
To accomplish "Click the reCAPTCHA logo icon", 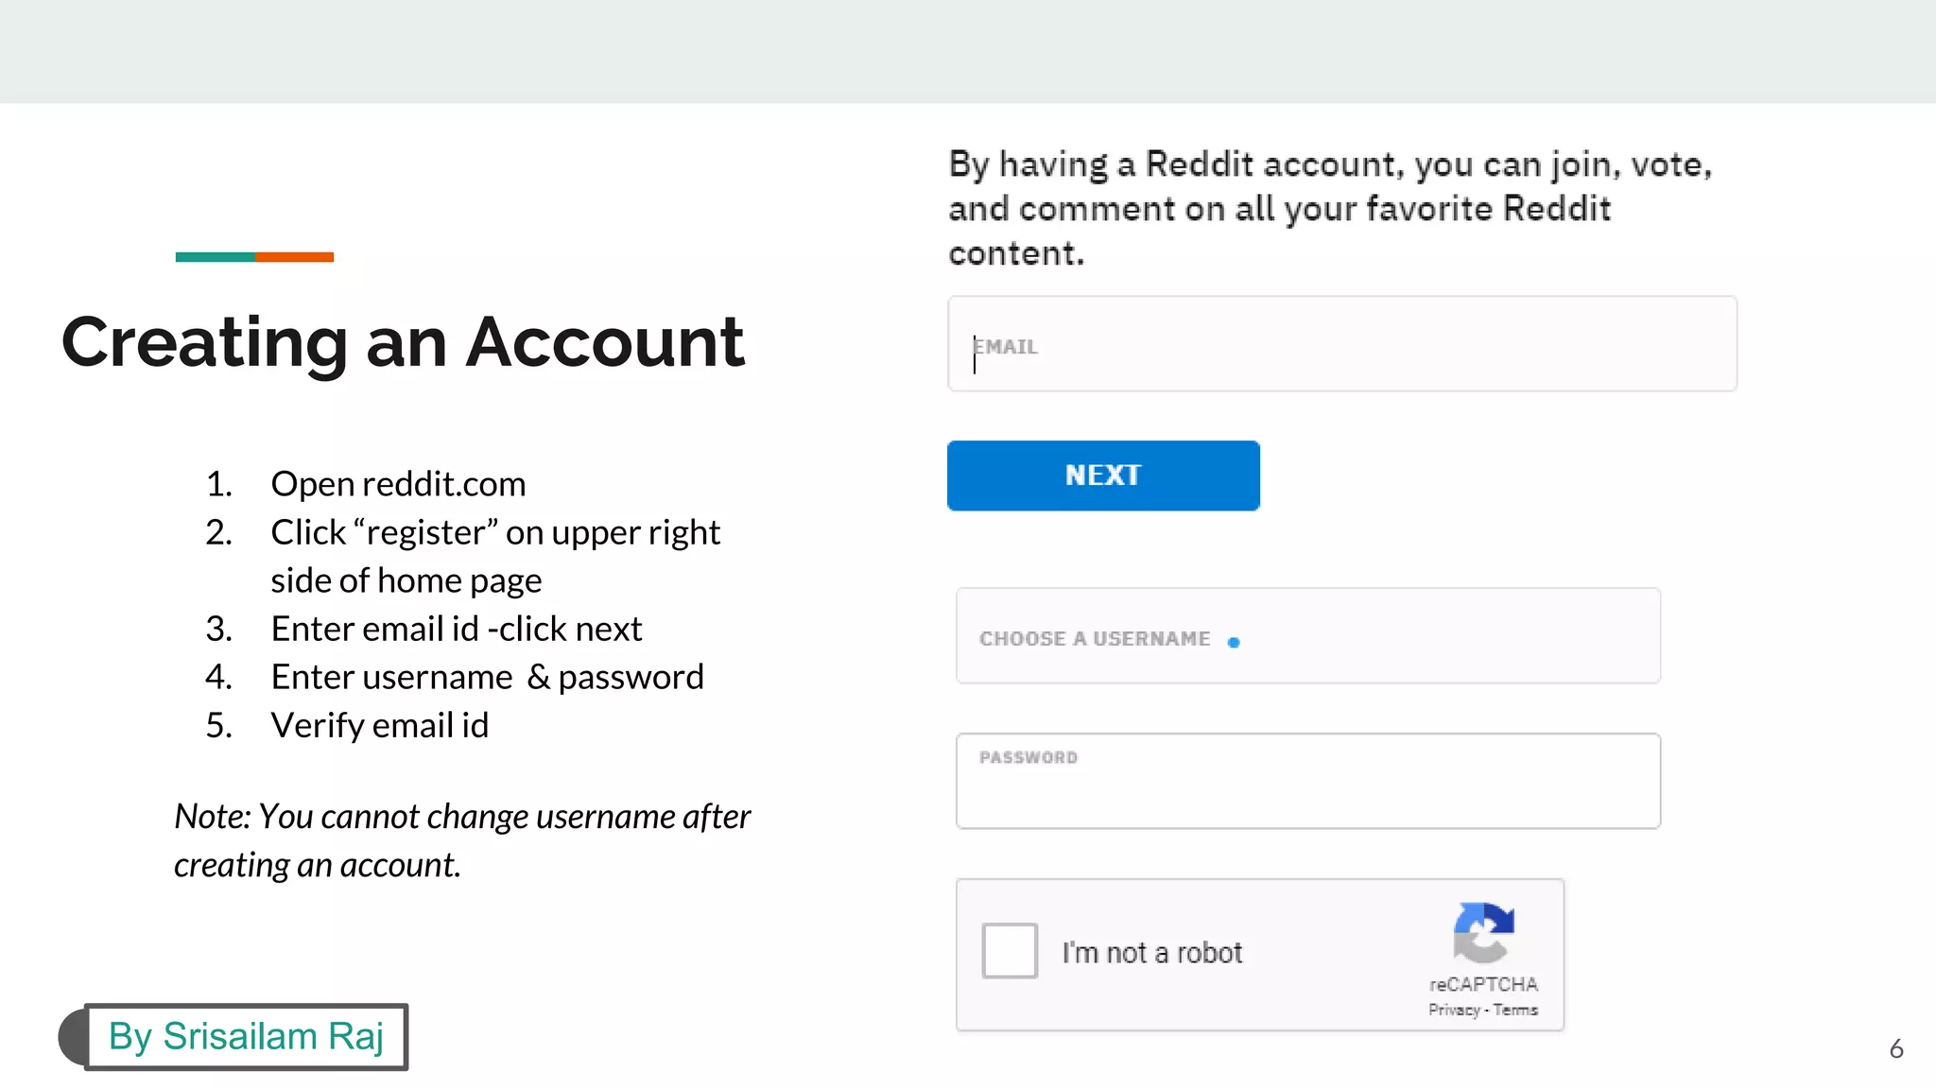I will click(1483, 933).
